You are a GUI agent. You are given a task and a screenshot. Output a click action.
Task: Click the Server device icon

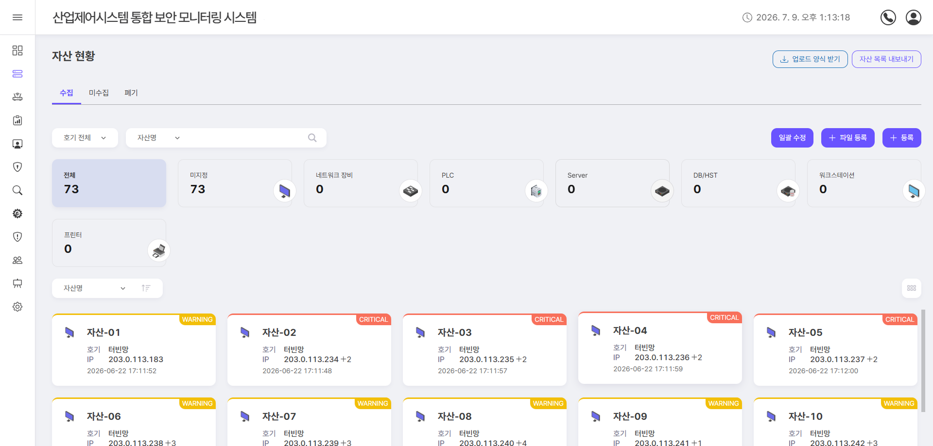tap(662, 191)
